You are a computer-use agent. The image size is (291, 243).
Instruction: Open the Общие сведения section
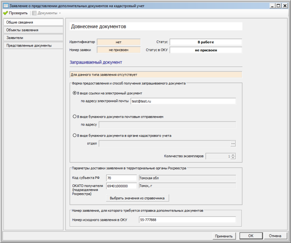tap(33, 22)
